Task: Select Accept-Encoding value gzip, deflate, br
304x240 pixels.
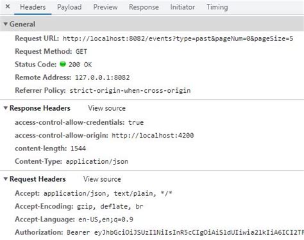Action: coord(110,207)
